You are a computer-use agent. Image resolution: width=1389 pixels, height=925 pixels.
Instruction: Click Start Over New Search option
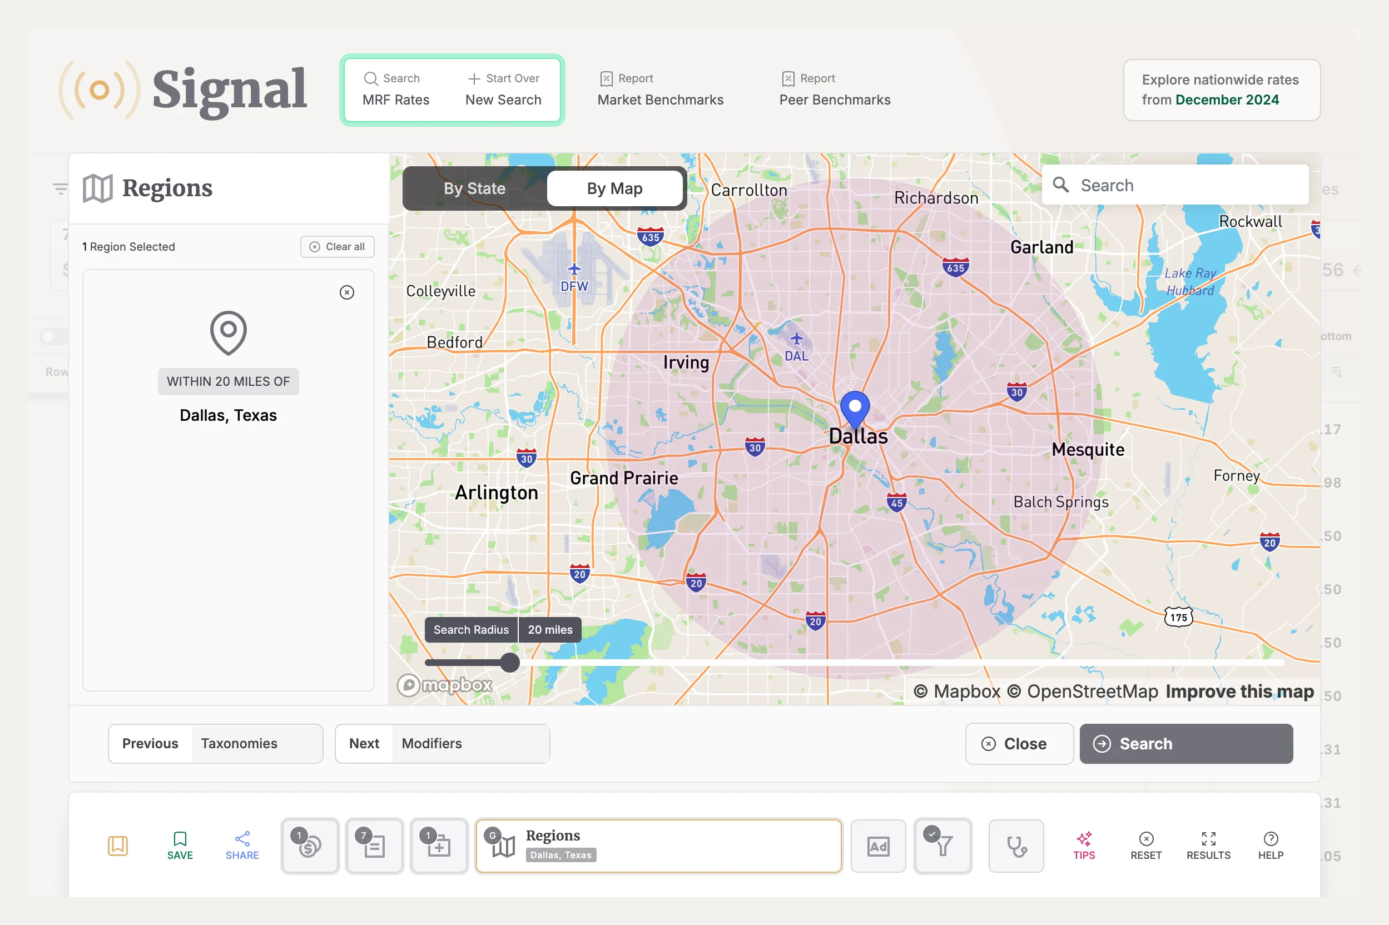click(x=503, y=89)
